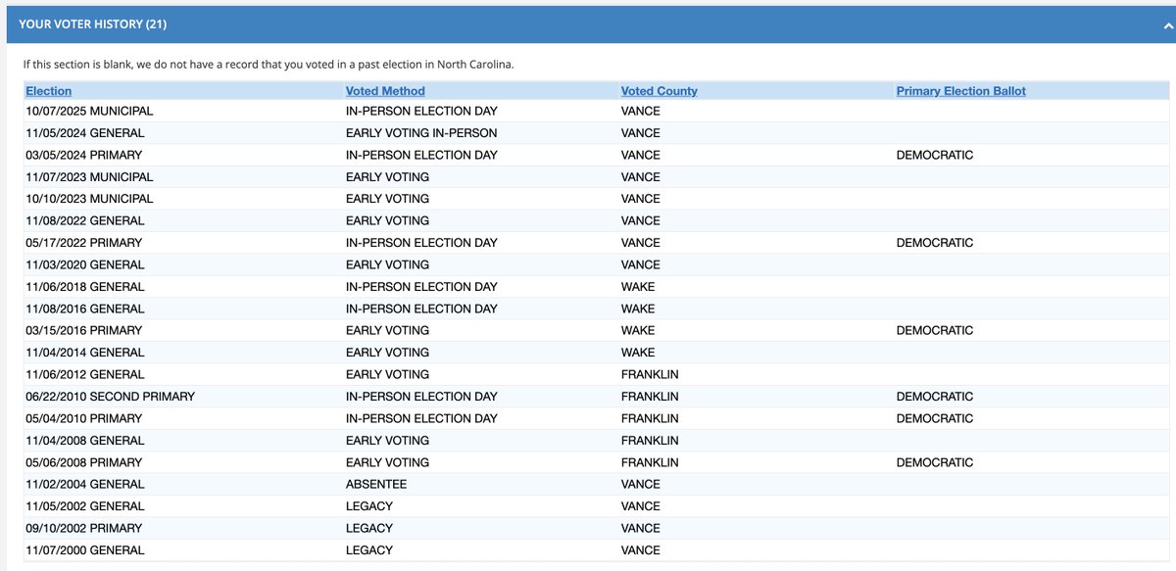The image size is (1176, 571).
Task: Select the 05/06/2008 PRIMARY election cell
Action: coord(84,462)
